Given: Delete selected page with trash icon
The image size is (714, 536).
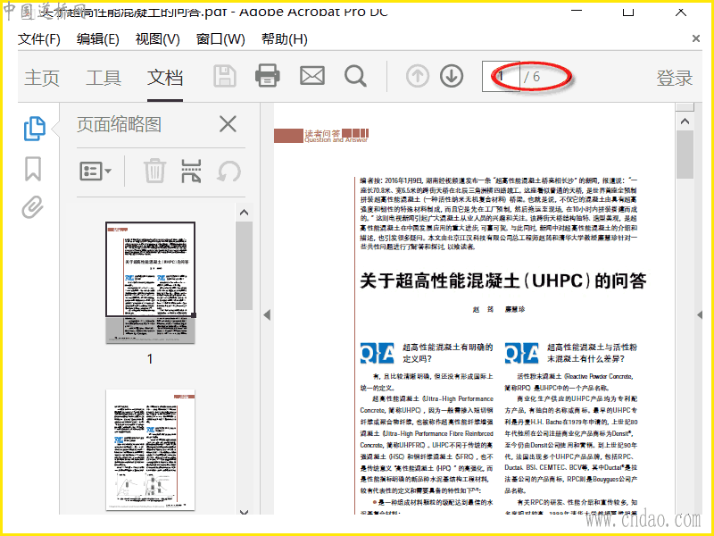Looking at the screenshot, I should (x=154, y=171).
